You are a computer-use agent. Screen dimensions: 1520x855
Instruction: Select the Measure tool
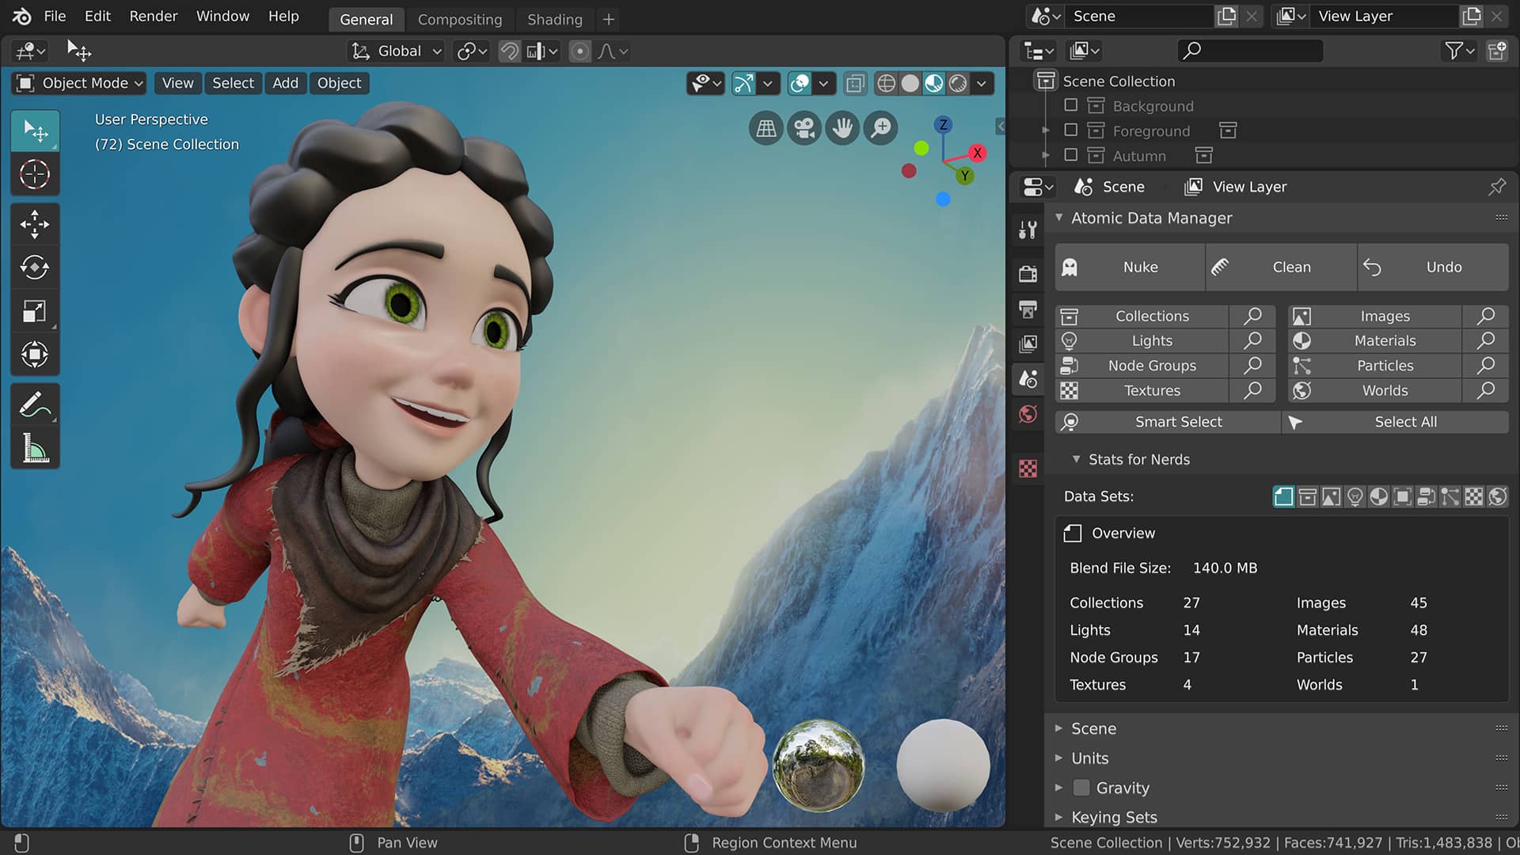[x=35, y=448]
